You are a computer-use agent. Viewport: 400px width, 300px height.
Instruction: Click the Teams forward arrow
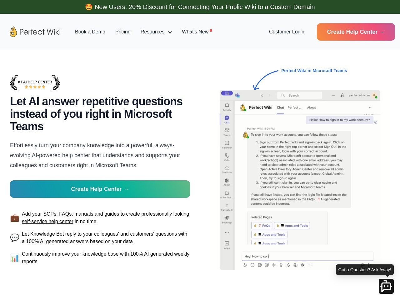click(269, 95)
